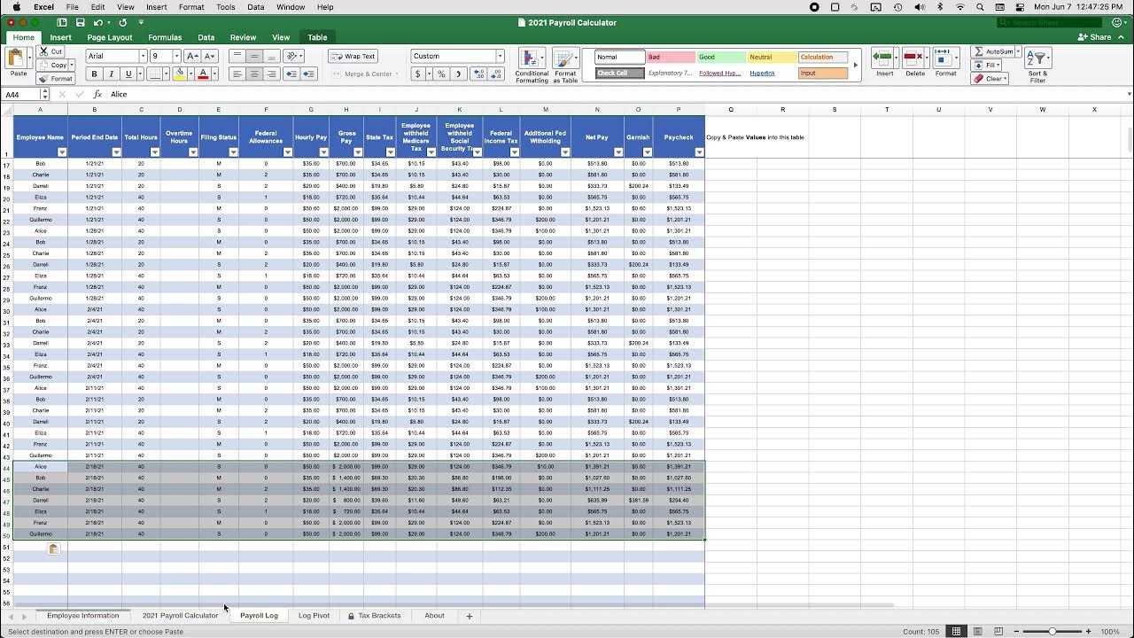Align text left
The height and width of the screenshot is (638, 1134).
pyautogui.click(x=237, y=74)
